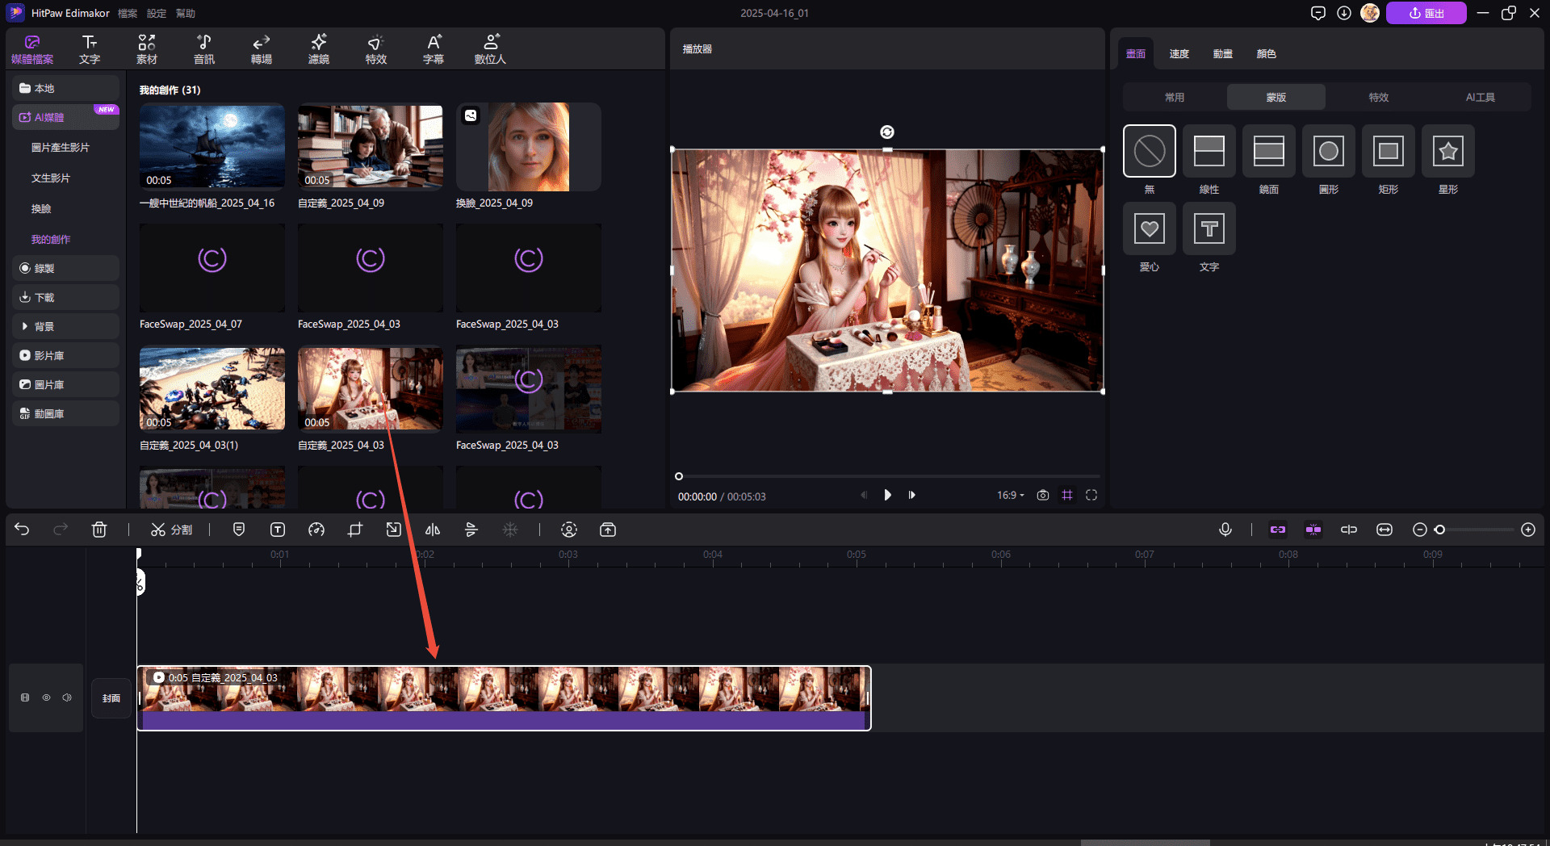1550x846 pixels.
Task: Take a snapshot with the camera icon
Action: coord(1043,495)
